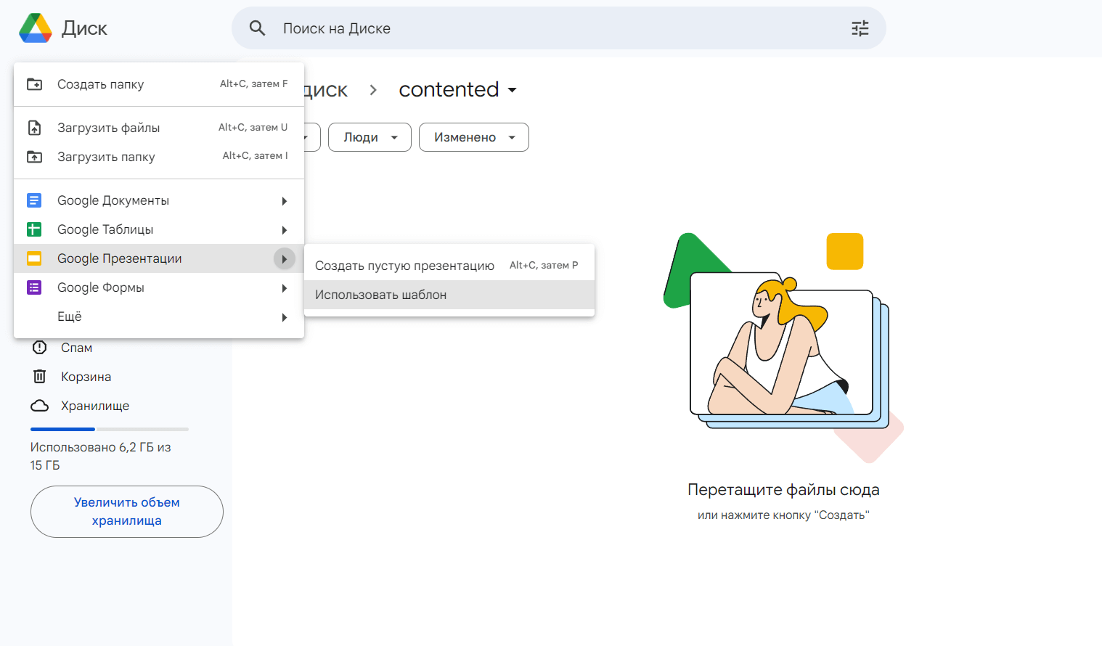Open the Изменено filter dropdown
The image size is (1102, 646).
pyautogui.click(x=473, y=137)
